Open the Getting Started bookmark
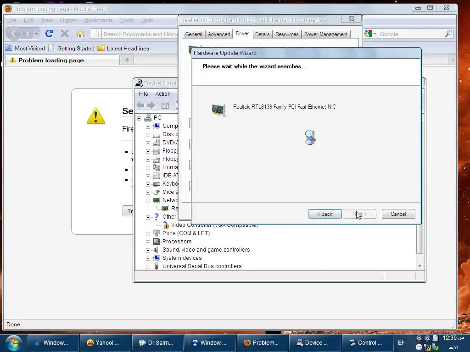This screenshot has width=470, height=352. point(71,48)
